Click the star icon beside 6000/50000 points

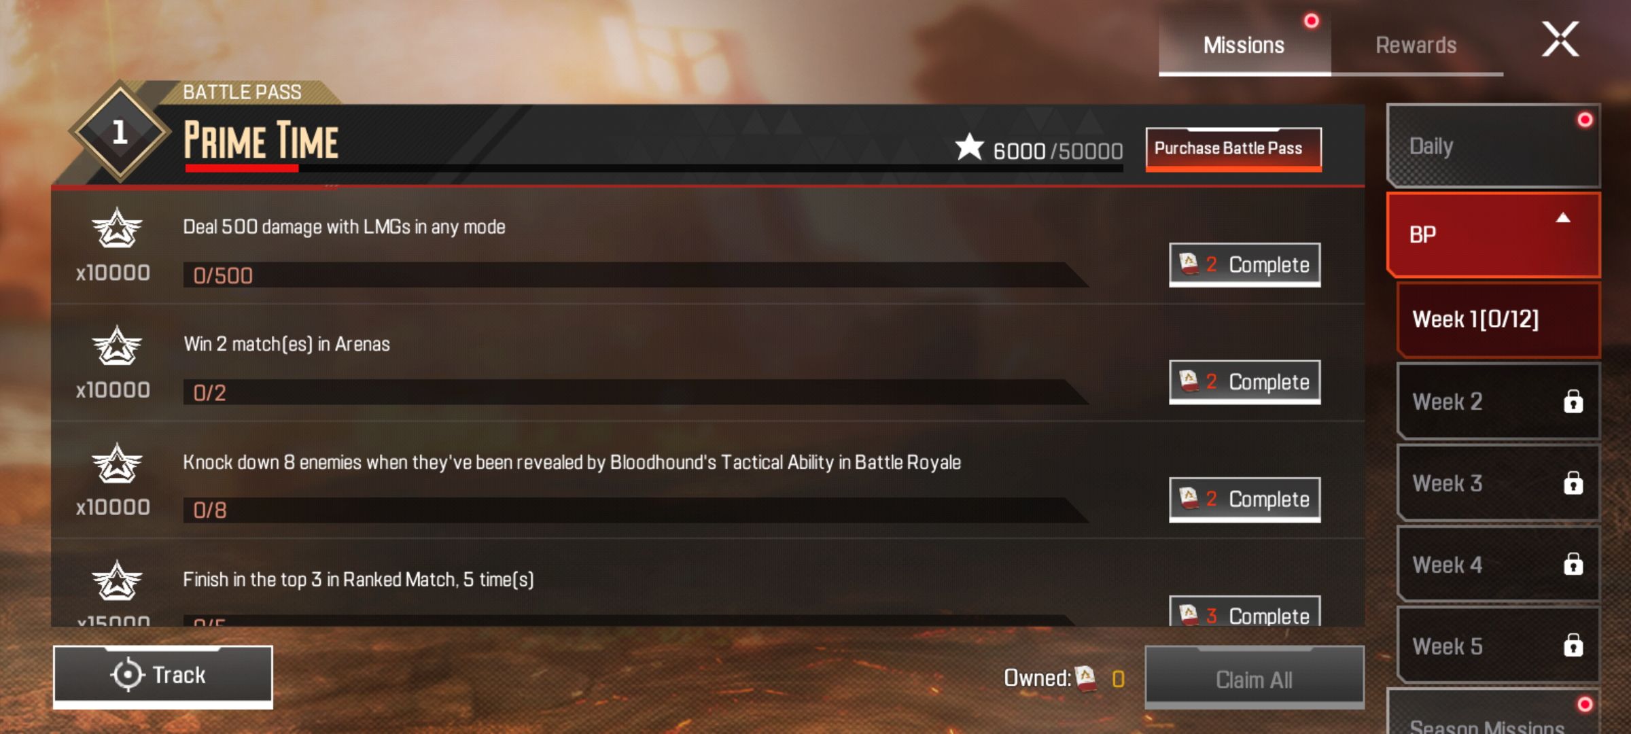[969, 147]
